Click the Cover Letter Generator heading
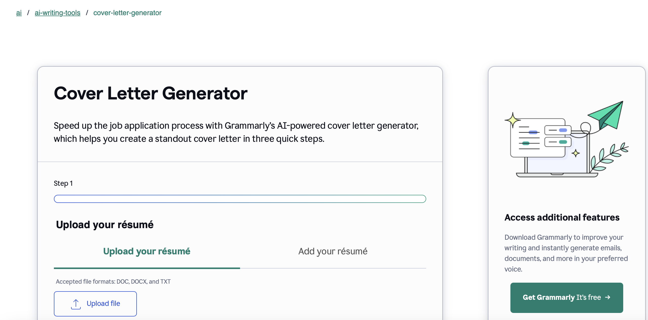Viewport: 648px width, 320px height. coord(150,93)
